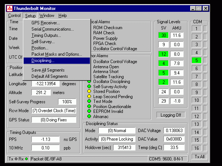Image resolution: width=222 pixels, height=166 pixels.
Task: Choose Save All Segments
Action: pos(57,70)
